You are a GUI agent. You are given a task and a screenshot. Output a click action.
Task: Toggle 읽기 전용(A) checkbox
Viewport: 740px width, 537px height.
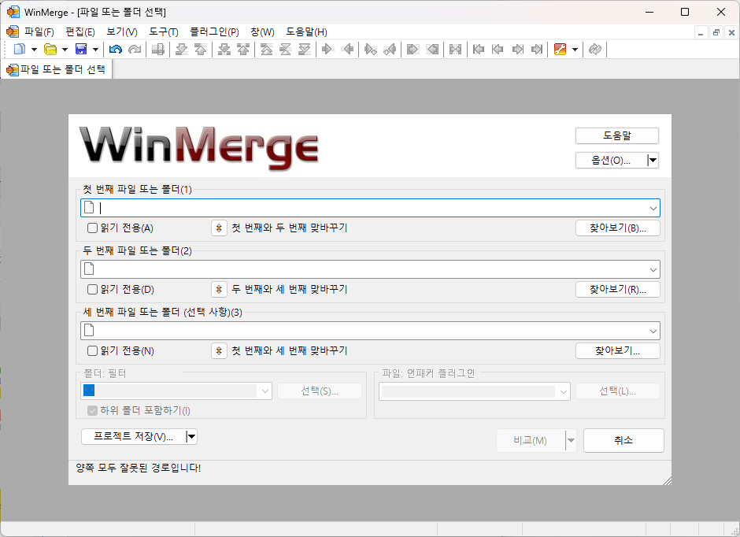coord(93,228)
